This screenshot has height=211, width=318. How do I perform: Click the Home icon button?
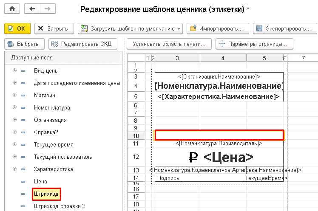(x=12, y=8)
